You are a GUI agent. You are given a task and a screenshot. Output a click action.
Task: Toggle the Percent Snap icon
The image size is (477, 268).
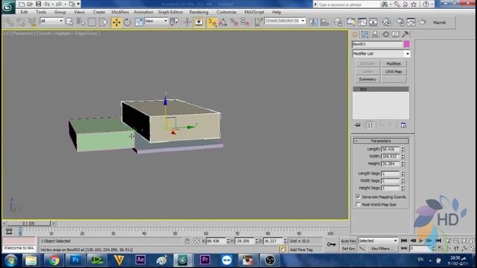click(234, 22)
